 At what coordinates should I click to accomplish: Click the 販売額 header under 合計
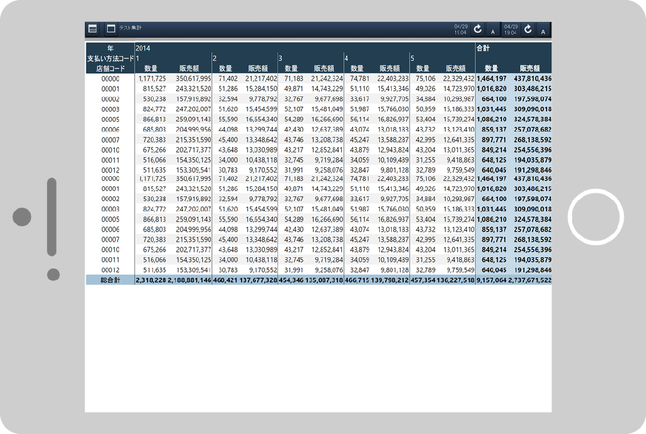pyautogui.click(x=529, y=68)
